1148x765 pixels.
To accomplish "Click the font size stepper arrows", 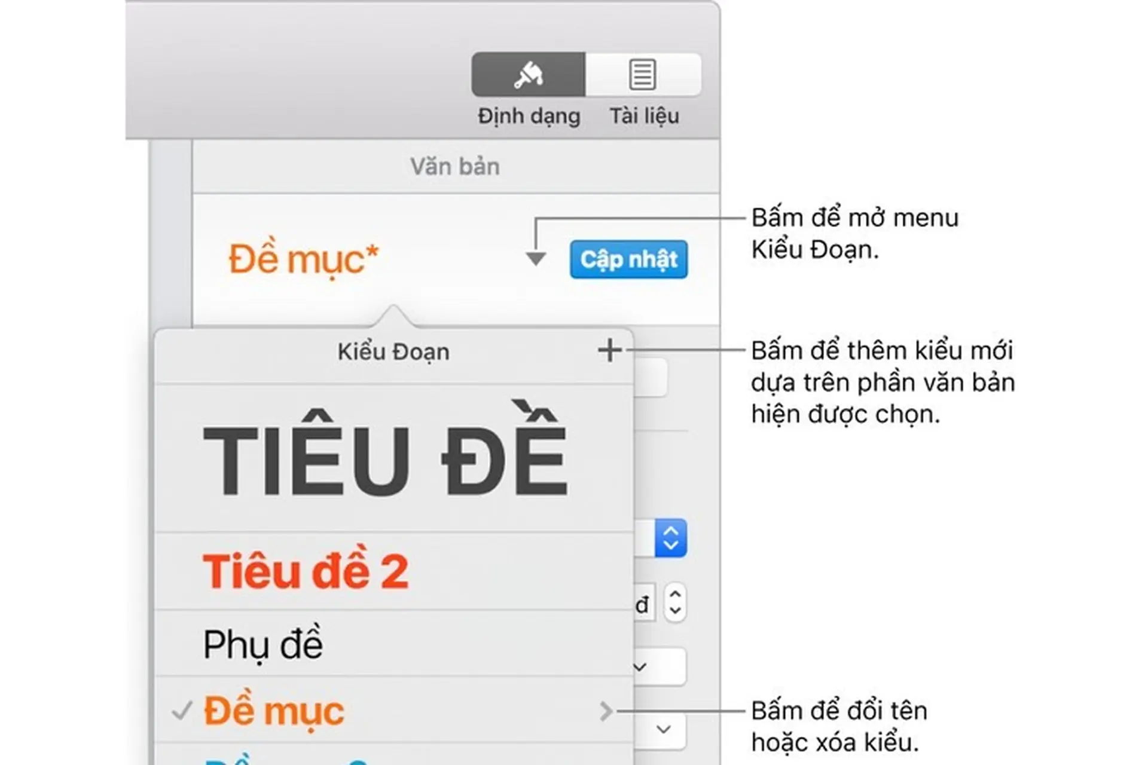I will [675, 602].
